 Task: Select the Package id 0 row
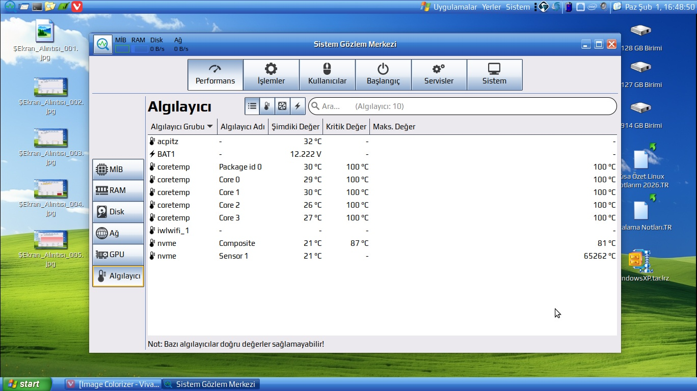click(x=382, y=167)
